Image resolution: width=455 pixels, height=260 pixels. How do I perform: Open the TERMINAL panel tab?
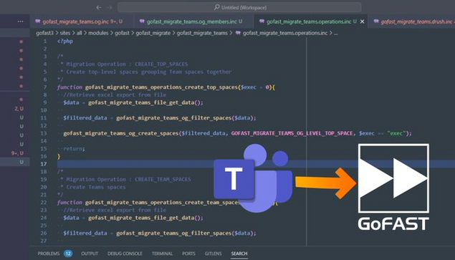coord(162,254)
